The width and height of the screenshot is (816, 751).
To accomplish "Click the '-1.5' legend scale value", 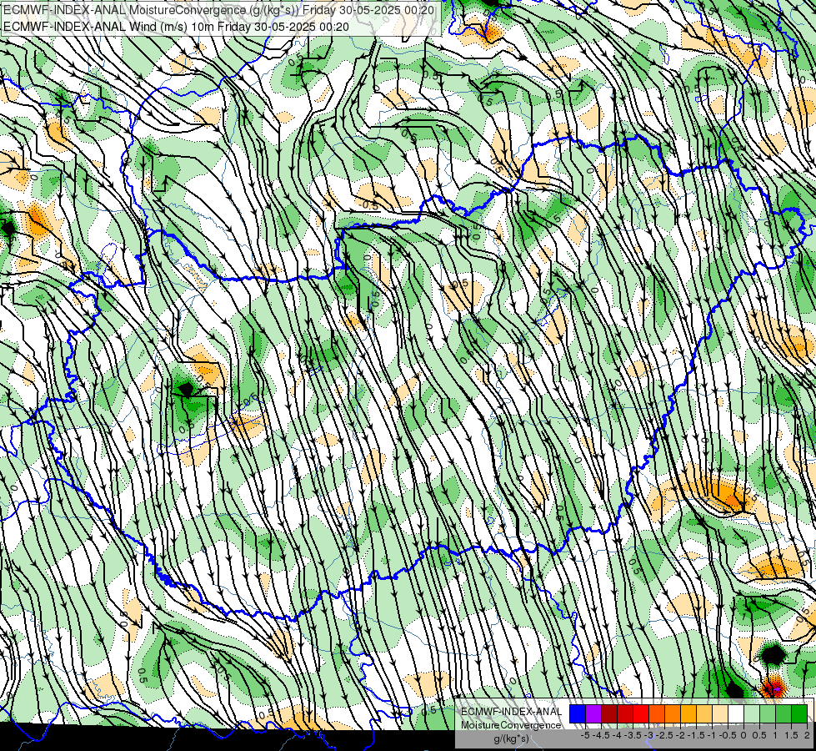I will point(696,735).
